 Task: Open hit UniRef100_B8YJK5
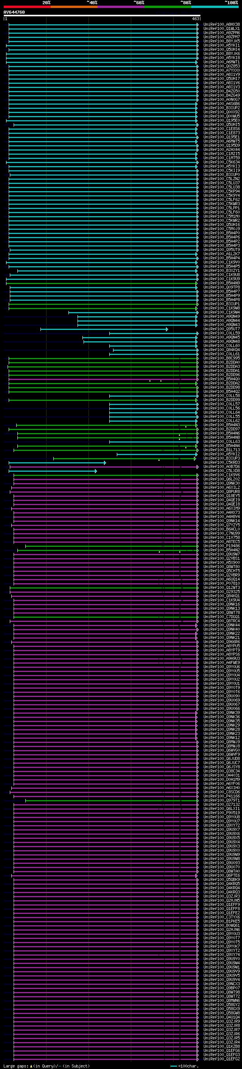coord(222,41)
